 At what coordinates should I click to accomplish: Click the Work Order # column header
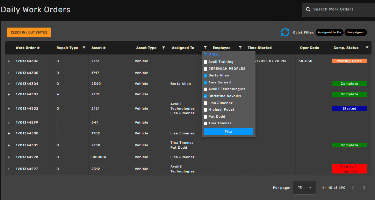click(28, 48)
